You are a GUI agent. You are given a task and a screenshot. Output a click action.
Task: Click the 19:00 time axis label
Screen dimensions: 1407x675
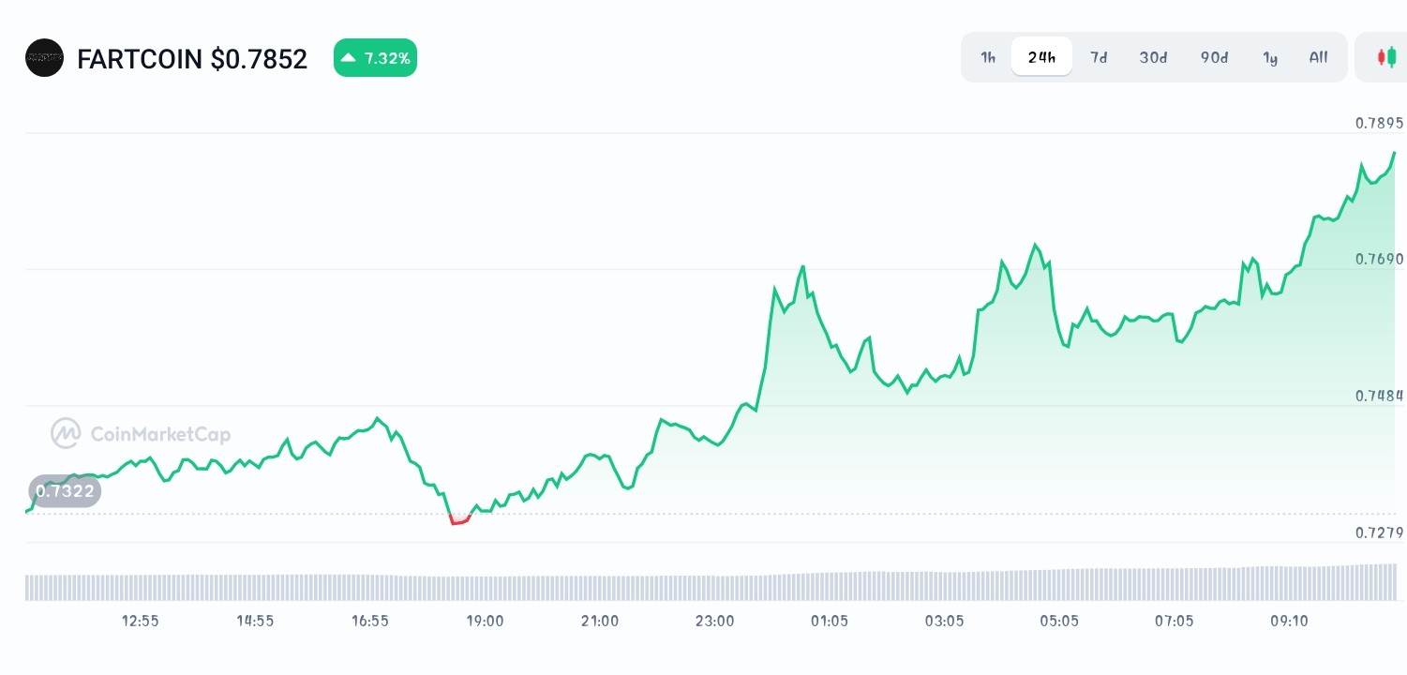[485, 621]
